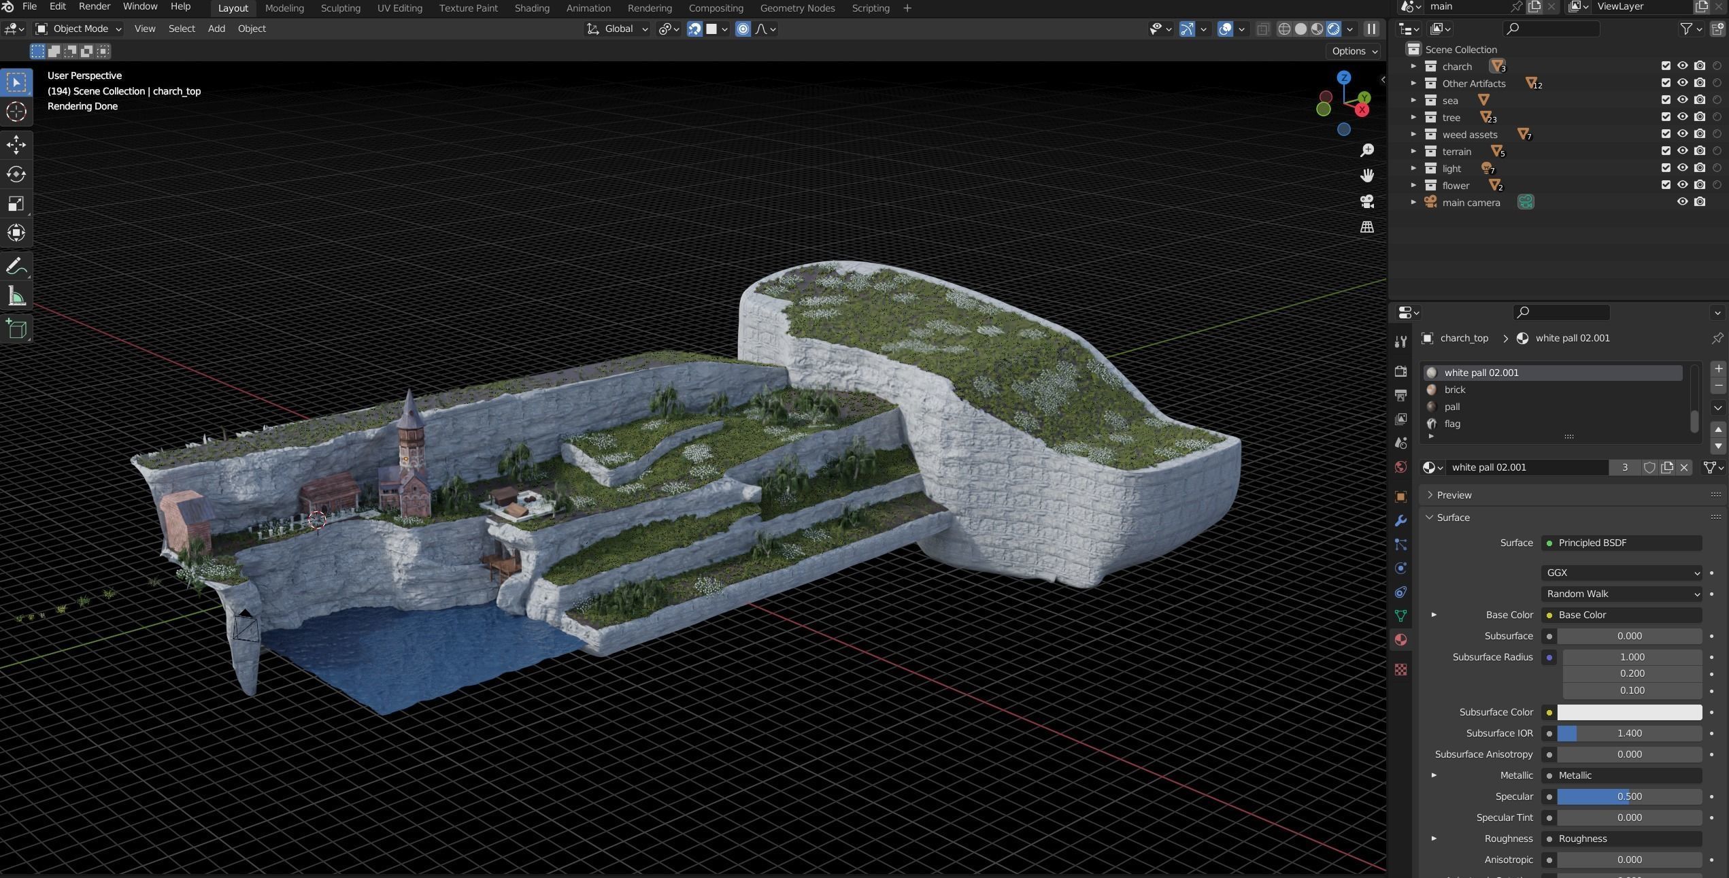Switch to the Shading workspace tab
Image resolution: width=1729 pixels, height=878 pixels.
532,8
